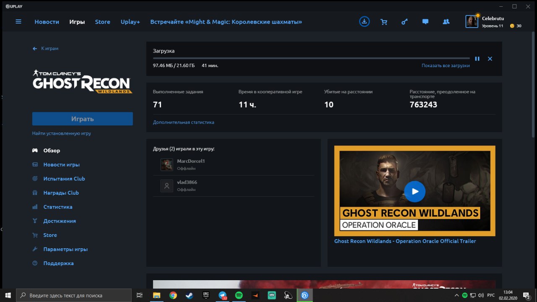Viewport: 537px width, 302px height.
Task: Click the Ghost Recon Wildlands logo
Action: 82,81
